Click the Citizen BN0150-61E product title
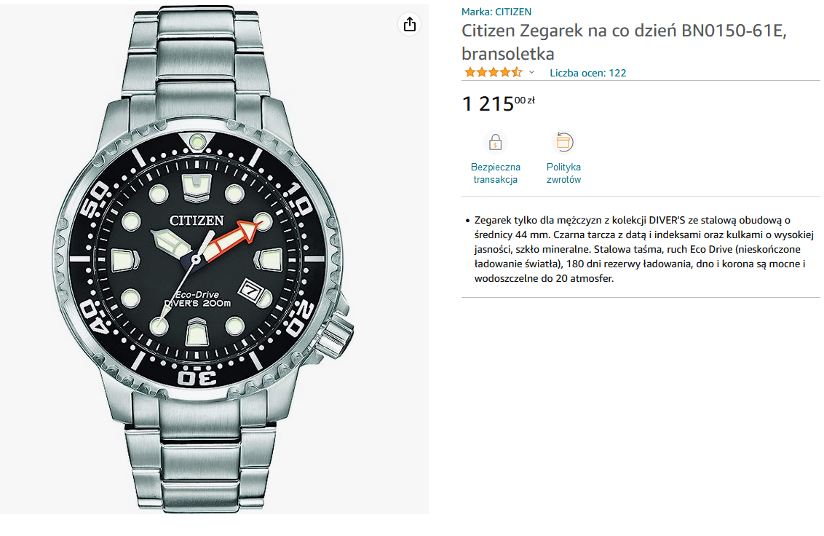The image size is (824, 536). pos(623,42)
